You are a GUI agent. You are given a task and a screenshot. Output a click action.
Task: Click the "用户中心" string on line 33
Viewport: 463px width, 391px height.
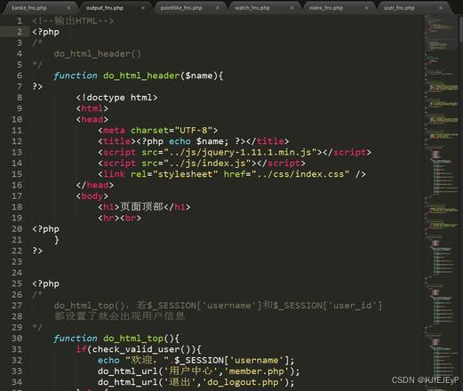tap(191, 371)
